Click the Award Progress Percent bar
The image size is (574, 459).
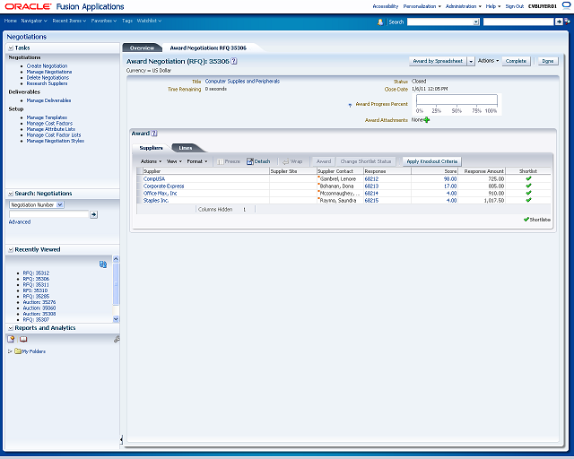pos(457,100)
